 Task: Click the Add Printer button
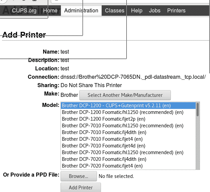[81, 187]
